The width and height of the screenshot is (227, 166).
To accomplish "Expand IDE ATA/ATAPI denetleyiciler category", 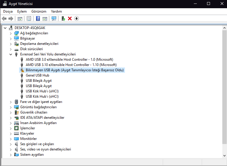I will pyautogui.click(x=11, y=118).
